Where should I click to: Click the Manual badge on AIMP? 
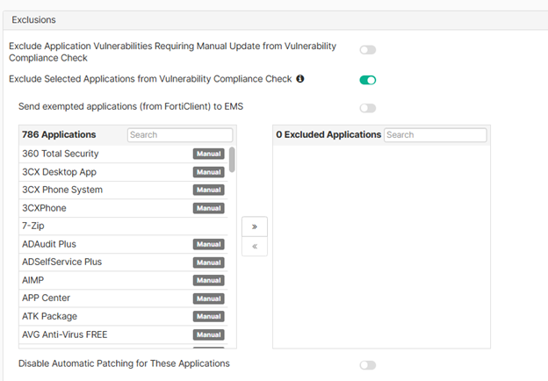[x=209, y=280]
